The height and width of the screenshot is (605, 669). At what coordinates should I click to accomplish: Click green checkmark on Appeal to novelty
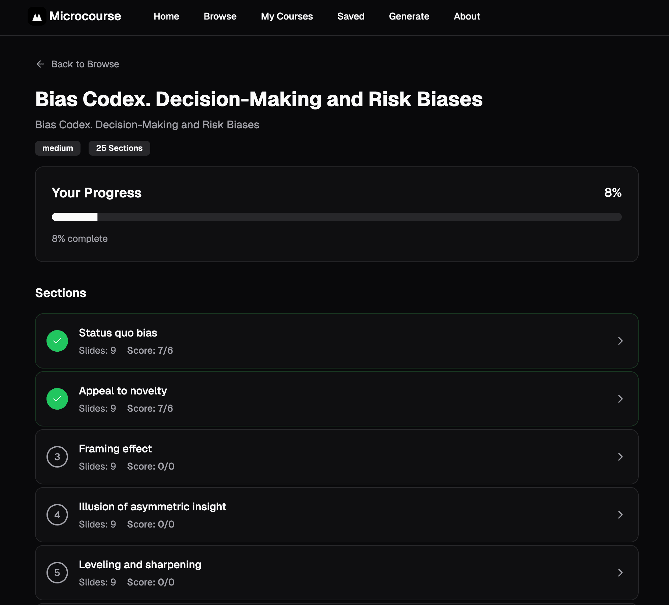tap(57, 399)
